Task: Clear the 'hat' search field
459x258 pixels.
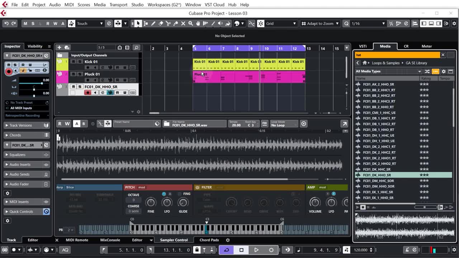Action: click(x=443, y=55)
